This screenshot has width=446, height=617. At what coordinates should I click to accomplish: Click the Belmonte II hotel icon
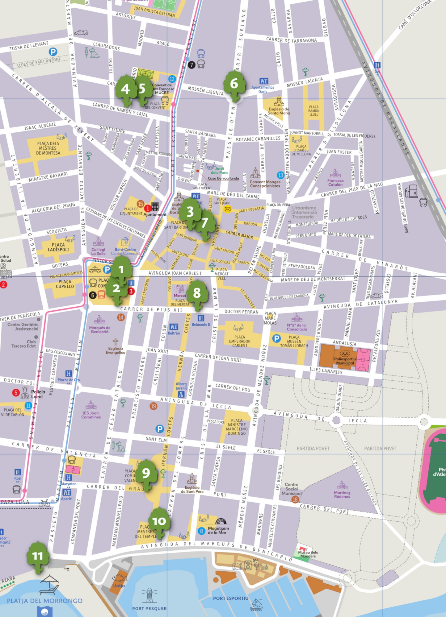click(201, 318)
